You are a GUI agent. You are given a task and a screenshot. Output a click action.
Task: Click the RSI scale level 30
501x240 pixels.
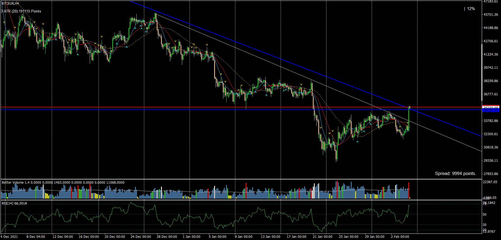pos(484,225)
